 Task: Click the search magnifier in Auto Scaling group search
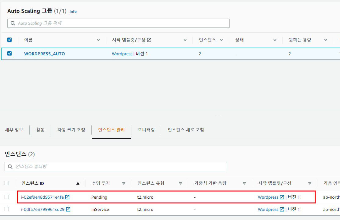[x=13, y=23]
